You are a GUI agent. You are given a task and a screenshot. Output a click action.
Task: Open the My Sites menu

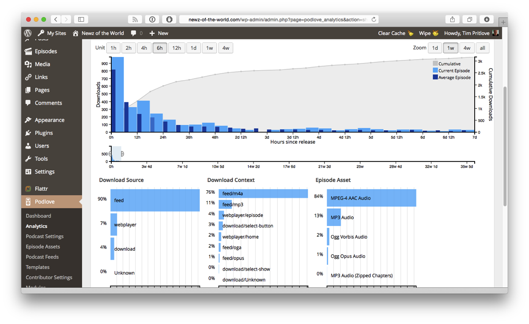(52, 33)
